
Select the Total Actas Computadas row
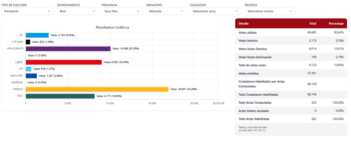point(291,103)
